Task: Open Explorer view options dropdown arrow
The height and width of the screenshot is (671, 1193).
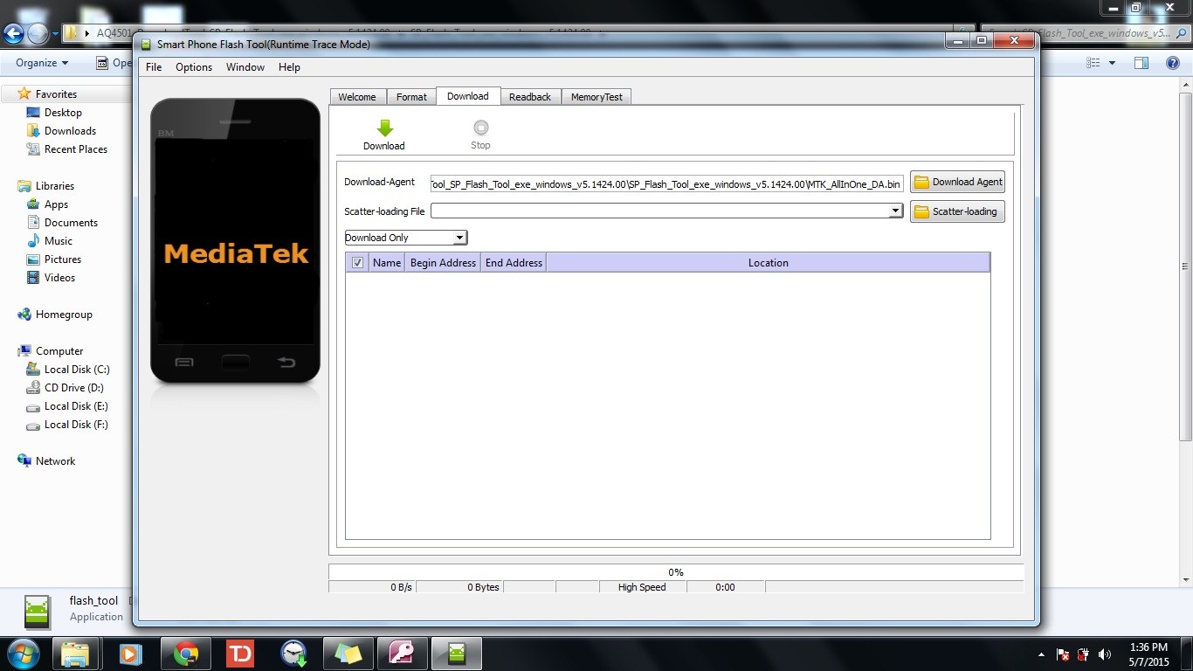Action: 1112,63
